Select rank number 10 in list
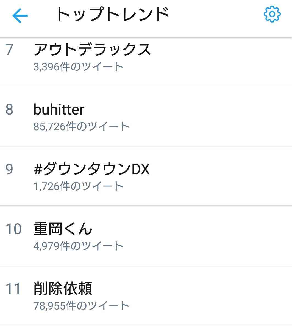 [13, 229]
